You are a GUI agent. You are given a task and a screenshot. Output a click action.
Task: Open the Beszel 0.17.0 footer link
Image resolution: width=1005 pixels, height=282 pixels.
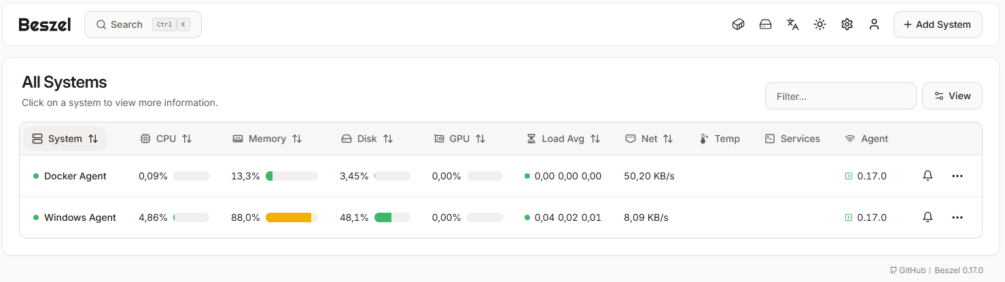click(959, 270)
